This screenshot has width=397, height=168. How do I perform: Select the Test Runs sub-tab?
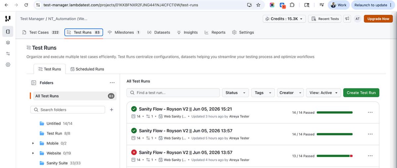coord(50,69)
